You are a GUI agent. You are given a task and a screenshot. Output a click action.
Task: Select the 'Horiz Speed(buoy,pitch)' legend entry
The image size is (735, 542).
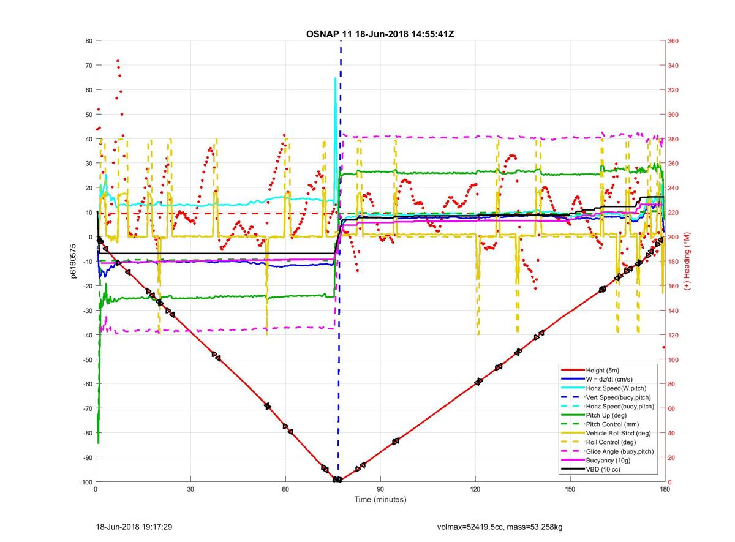coord(608,407)
